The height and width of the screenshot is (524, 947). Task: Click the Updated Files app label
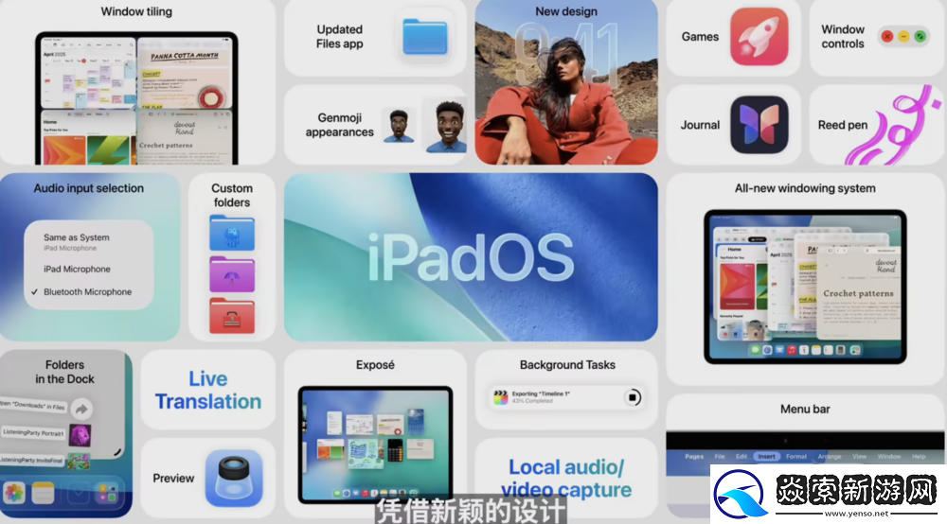tap(339, 37)
